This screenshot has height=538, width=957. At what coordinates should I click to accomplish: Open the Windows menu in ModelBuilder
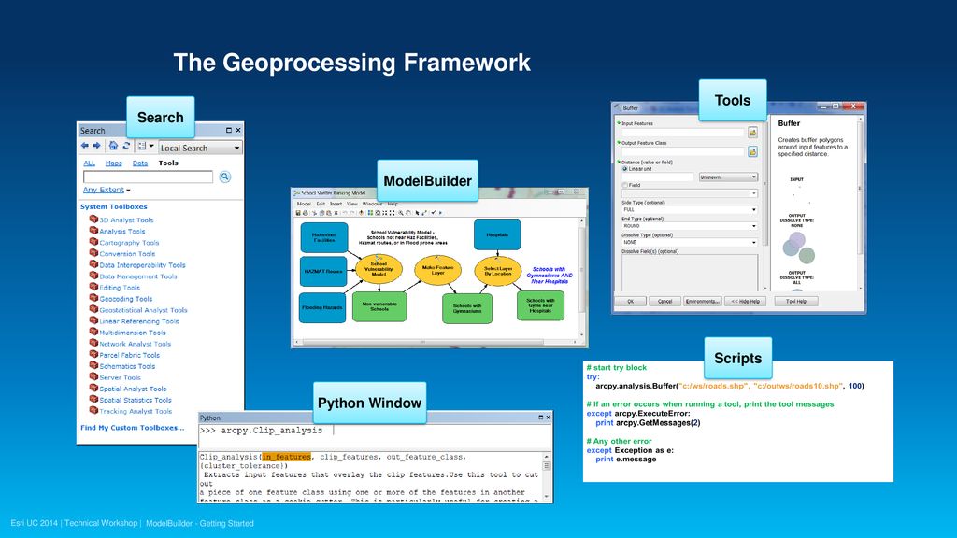pyautogui.click(x=372, y=204)
